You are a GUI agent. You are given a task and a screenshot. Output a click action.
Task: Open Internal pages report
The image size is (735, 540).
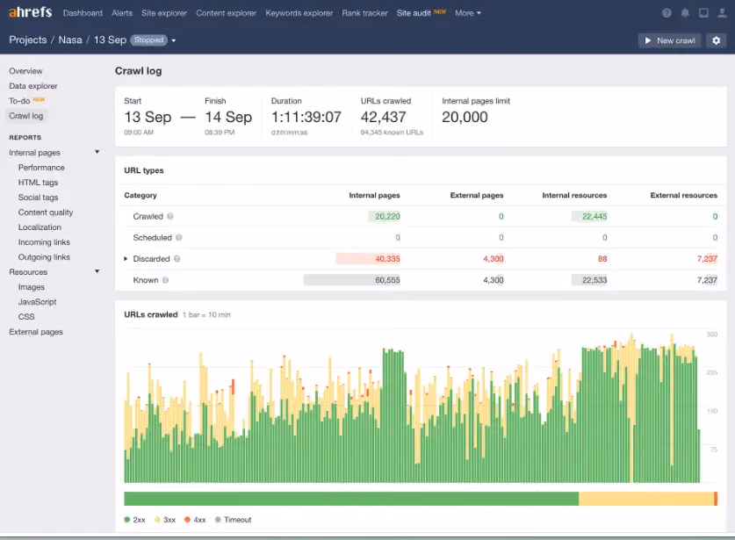34,153
